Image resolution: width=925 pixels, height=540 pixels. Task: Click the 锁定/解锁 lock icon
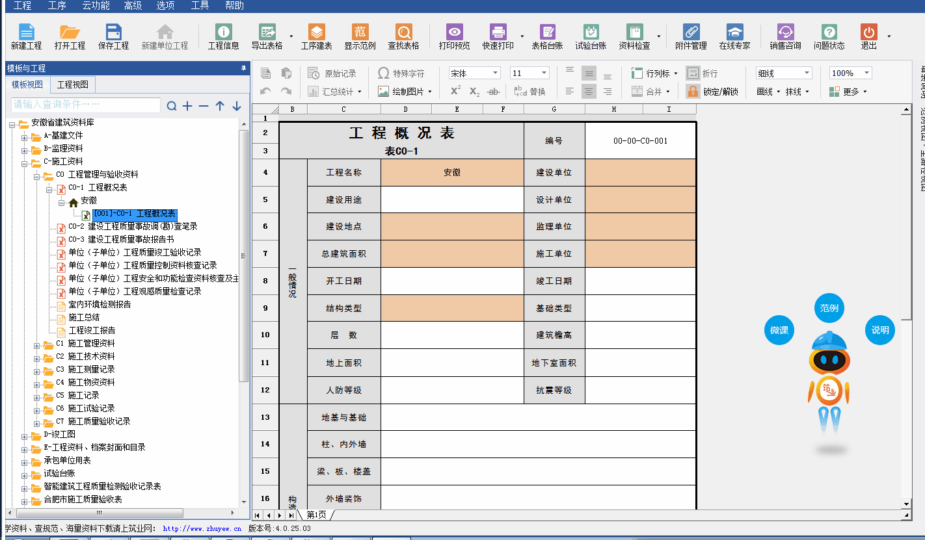coord(693,92)
